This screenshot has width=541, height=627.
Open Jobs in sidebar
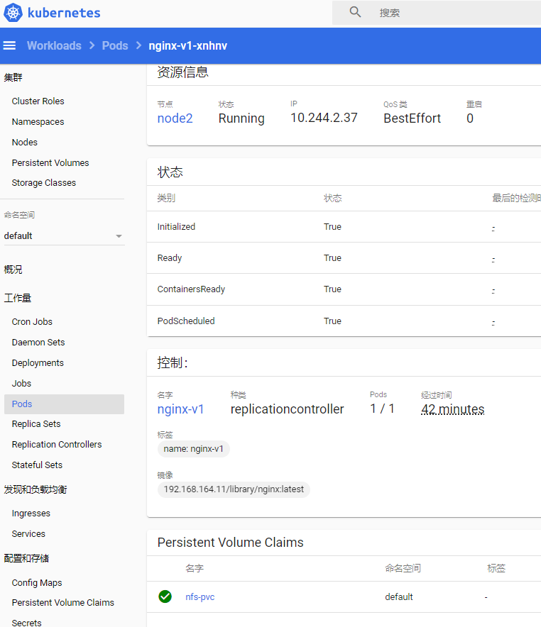point(21,384)
